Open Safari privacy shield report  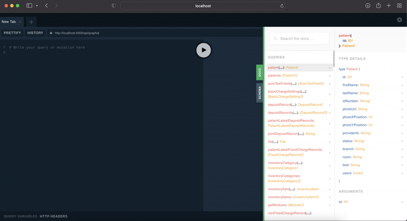click(x=114, y=6)
